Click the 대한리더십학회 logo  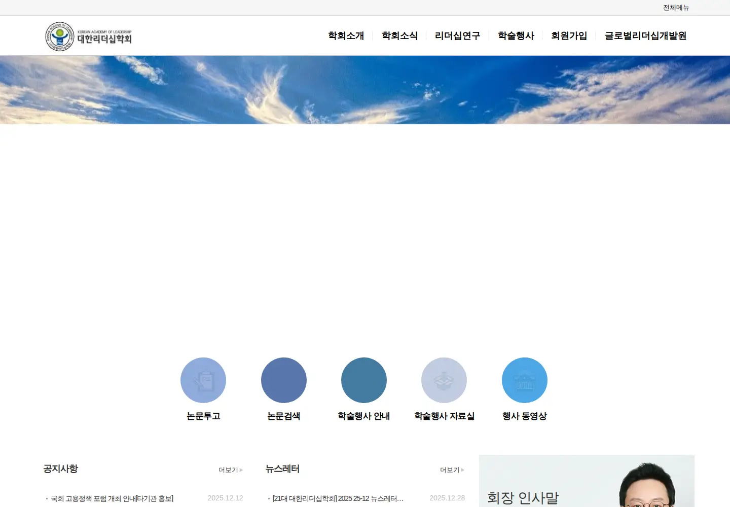coord(89,37)
